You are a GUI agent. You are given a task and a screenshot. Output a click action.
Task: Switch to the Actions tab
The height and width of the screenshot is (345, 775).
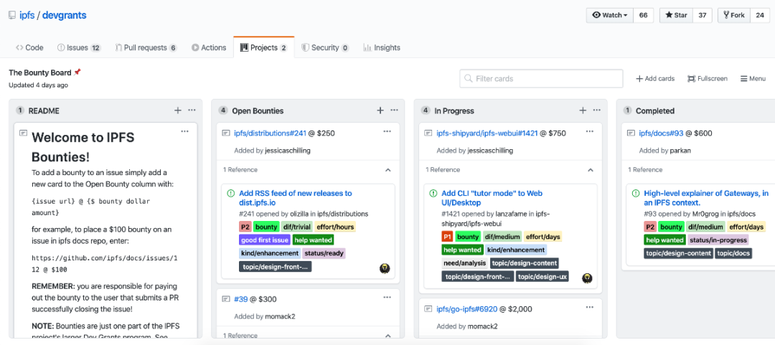209,47
